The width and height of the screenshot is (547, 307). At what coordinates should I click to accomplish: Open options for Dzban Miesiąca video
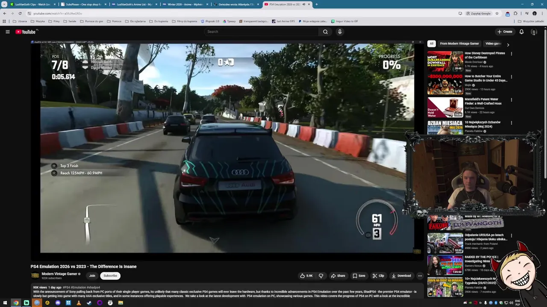(511, 123)
